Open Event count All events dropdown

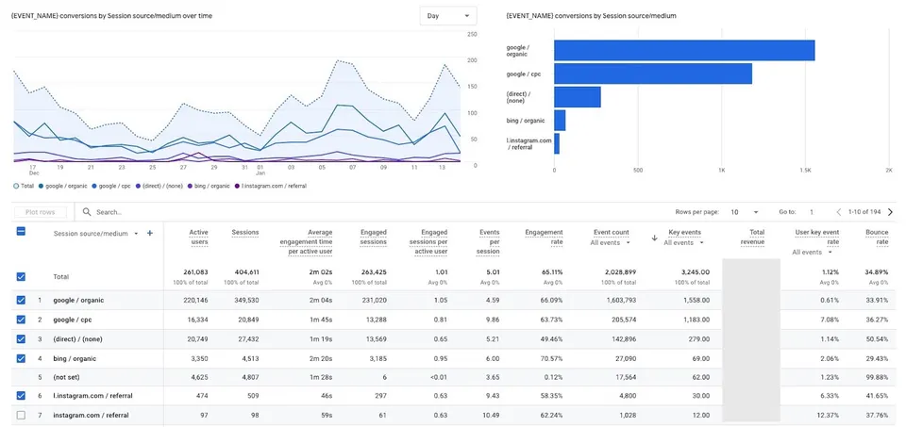[609, 243]
